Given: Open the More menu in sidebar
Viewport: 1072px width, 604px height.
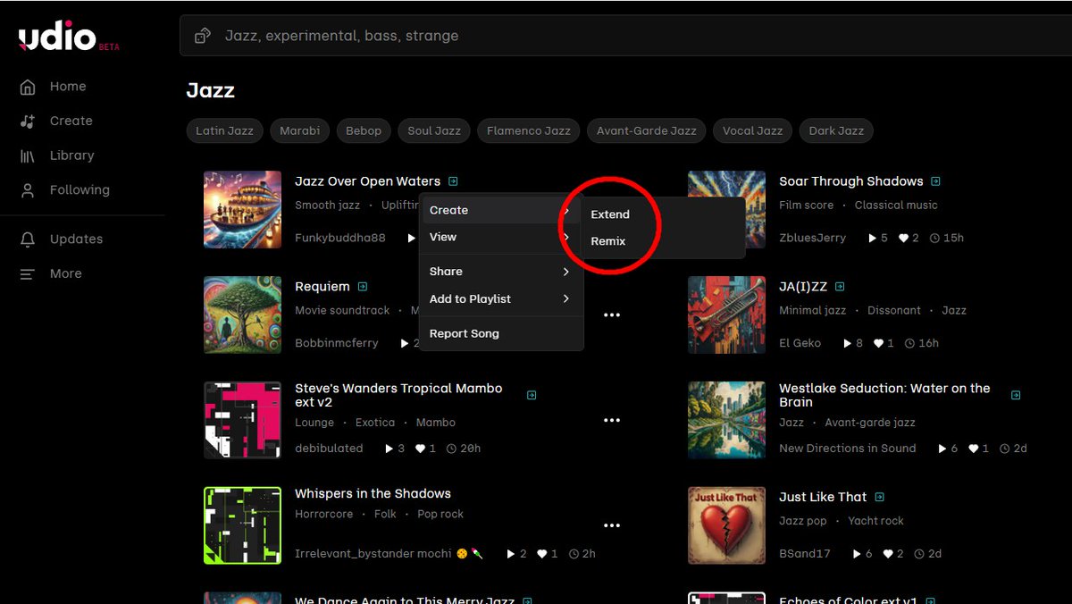Looking at the screenshot, I should point(51,273).
